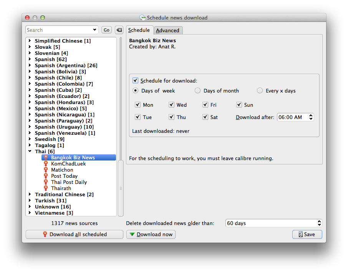Uncheck the Schedule for download checkbox

pyautogui.click(x=135, y=81)
